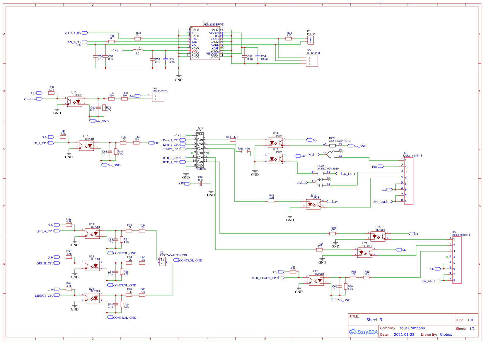The height and width of the screenshot is (343, 484).
Task: Select the date 2021-01-28 field
Action: coord(404,334)
